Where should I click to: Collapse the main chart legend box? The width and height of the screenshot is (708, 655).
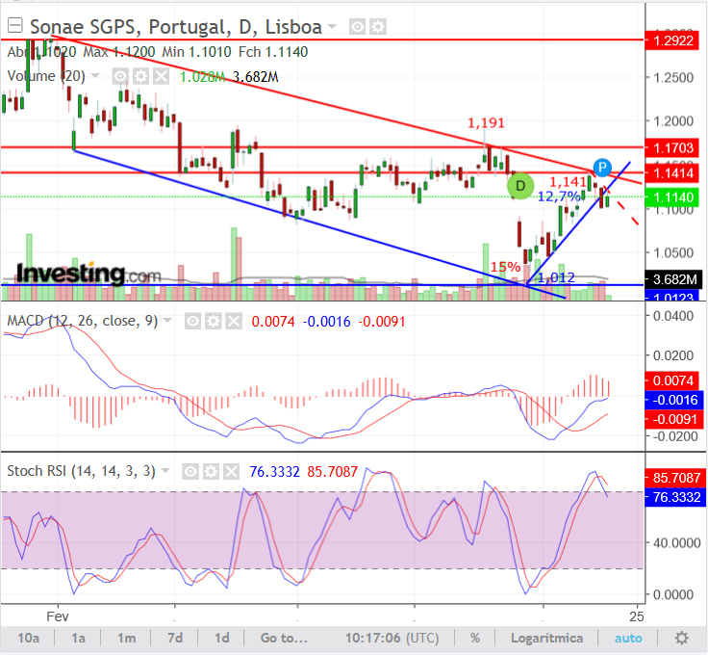coord(14,26)
